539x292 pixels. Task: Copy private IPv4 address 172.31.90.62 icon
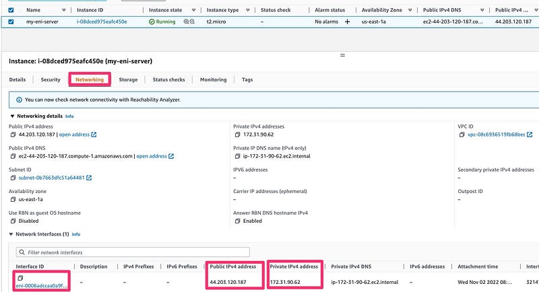tap(238, 135)
